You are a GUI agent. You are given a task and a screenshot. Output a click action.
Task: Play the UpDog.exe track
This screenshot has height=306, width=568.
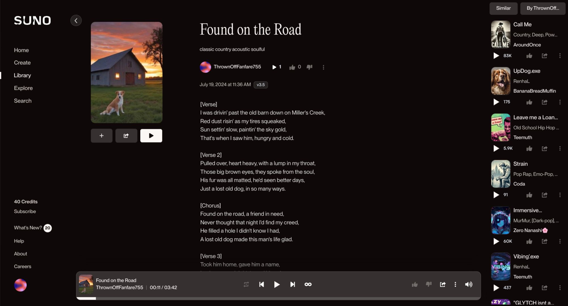coord(496,102)
